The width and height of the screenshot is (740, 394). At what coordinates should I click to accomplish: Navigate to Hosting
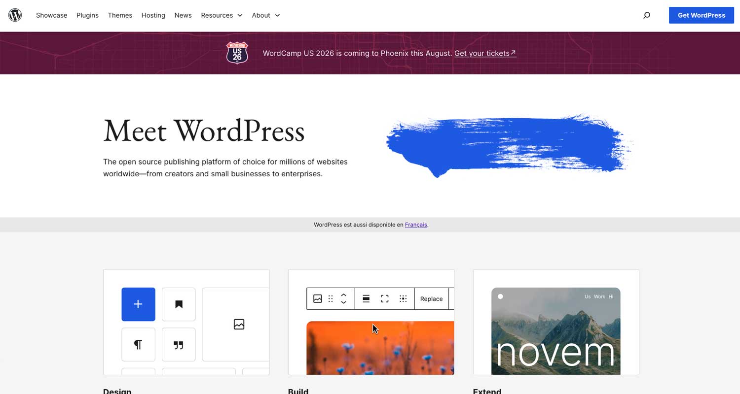pyautogui.click(x=153, y=15)
